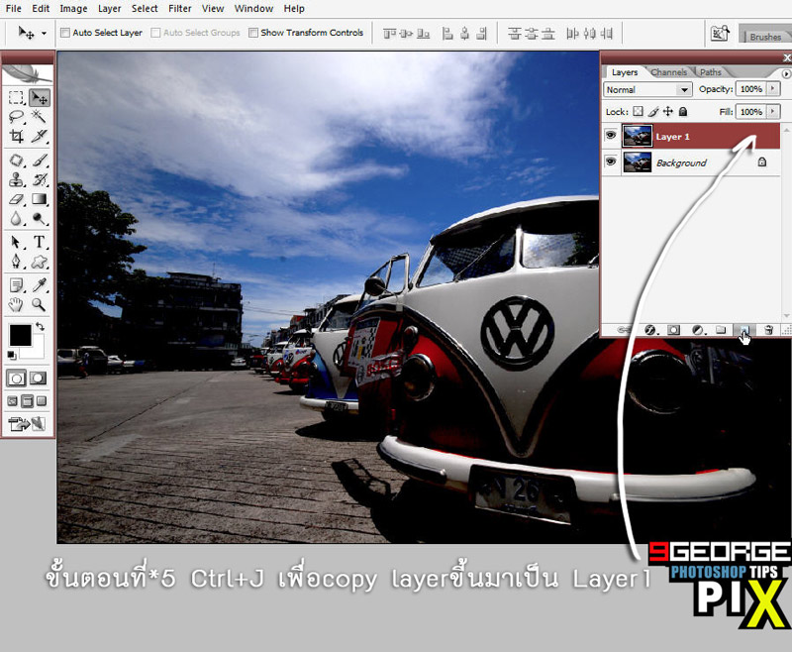
Task: Click the foreground color swatch
Action: click(x=20, y=335)
